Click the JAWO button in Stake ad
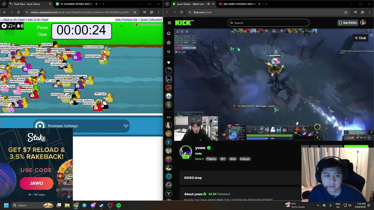The height and width of the screenshot is (210, 374). tap(37, 183)
